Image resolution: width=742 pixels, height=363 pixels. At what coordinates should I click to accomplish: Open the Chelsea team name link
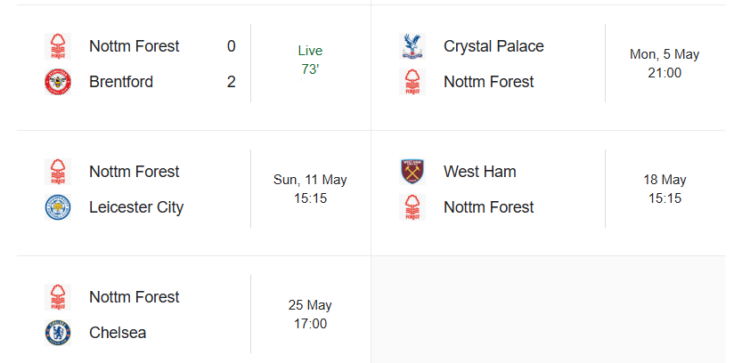coord(118,333)
